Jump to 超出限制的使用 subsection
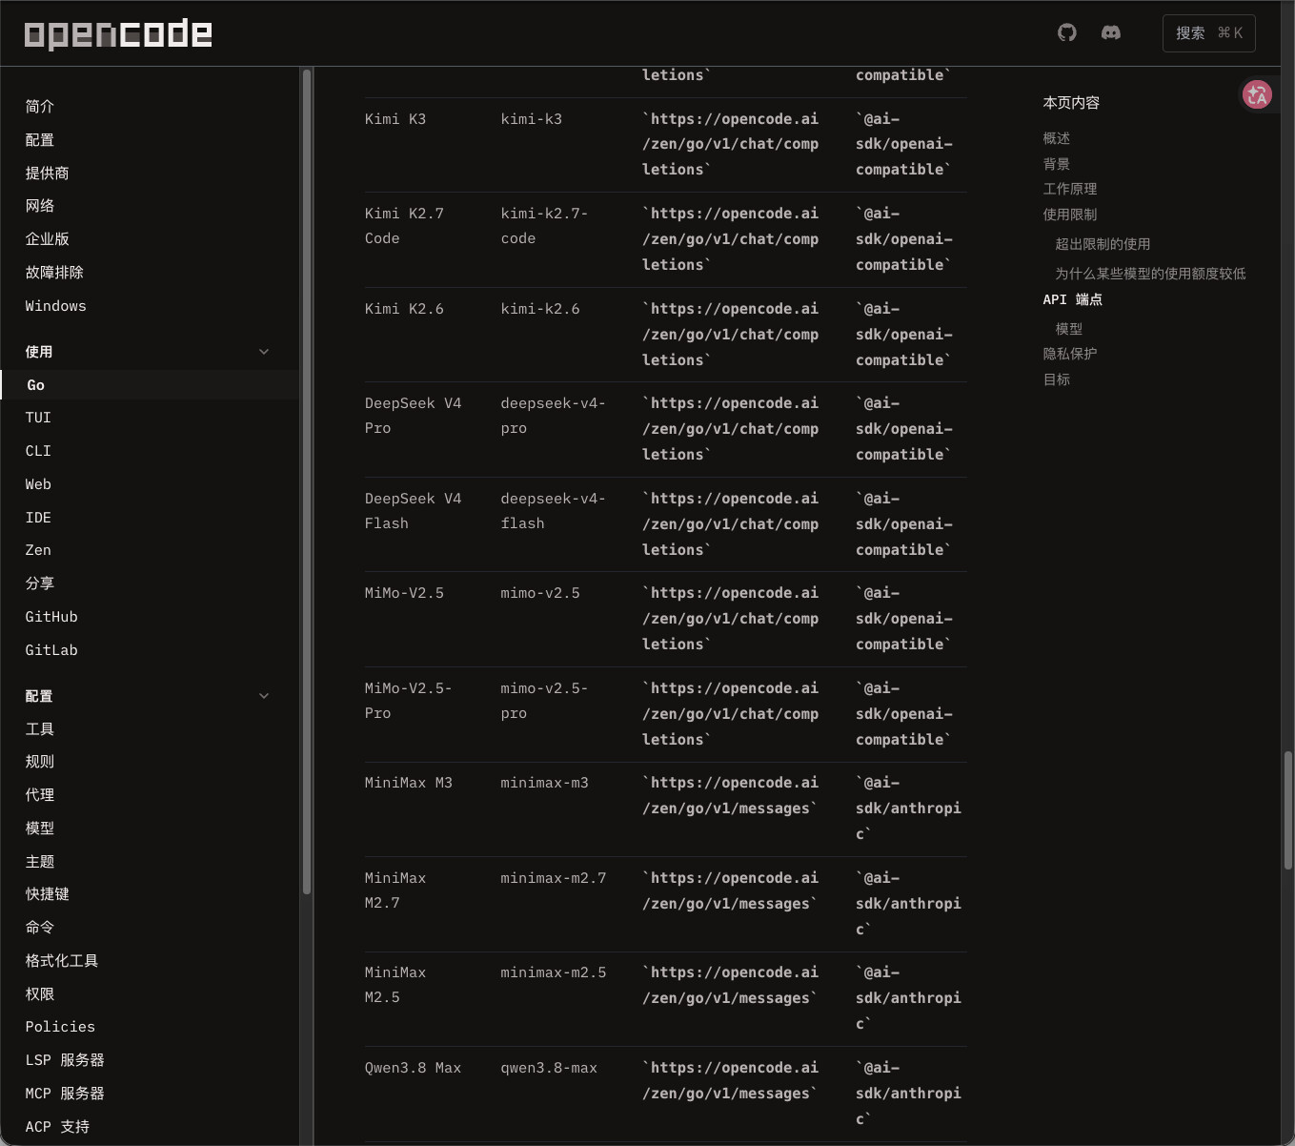1295x1146 pixels. (x=1103, y=244)
